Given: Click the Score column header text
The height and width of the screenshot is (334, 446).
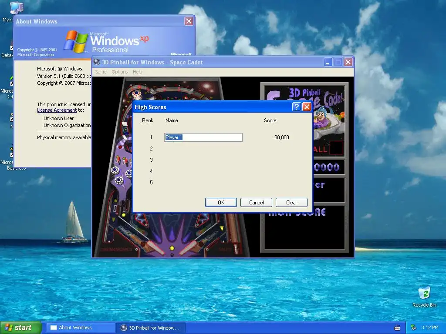Looking at the screenshot, I should (270, 120).
